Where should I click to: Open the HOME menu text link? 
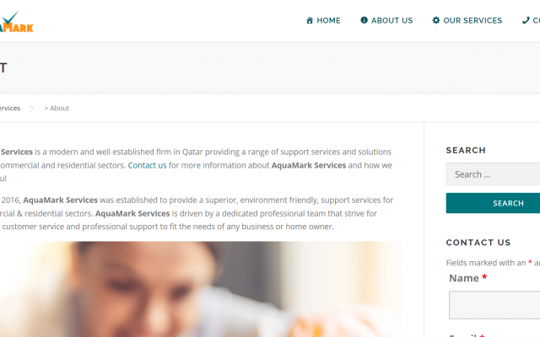coord(328,20)
